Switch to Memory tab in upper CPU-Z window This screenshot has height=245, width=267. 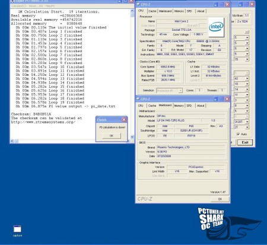[x=179, y=11]
